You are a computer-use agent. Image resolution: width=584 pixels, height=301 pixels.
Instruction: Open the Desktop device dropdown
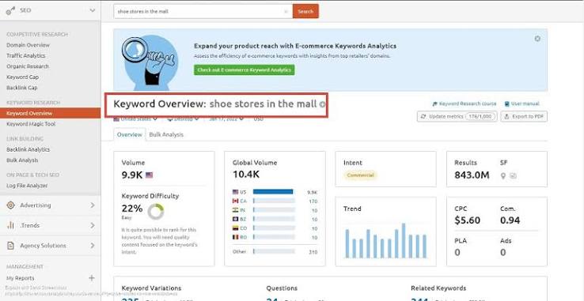(183, 119)
